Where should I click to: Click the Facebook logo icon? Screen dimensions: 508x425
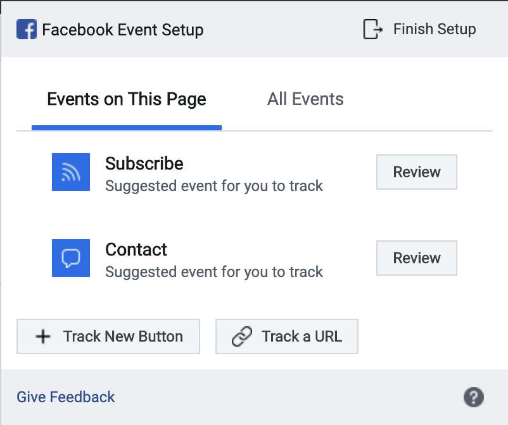tap(27, 29)
